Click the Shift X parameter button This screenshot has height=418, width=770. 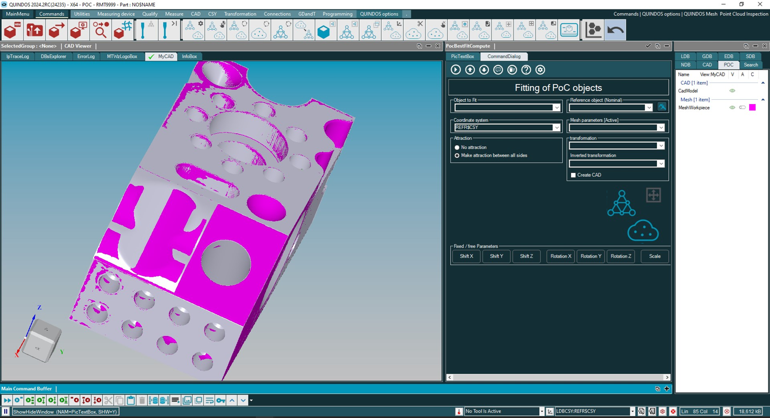466,257
